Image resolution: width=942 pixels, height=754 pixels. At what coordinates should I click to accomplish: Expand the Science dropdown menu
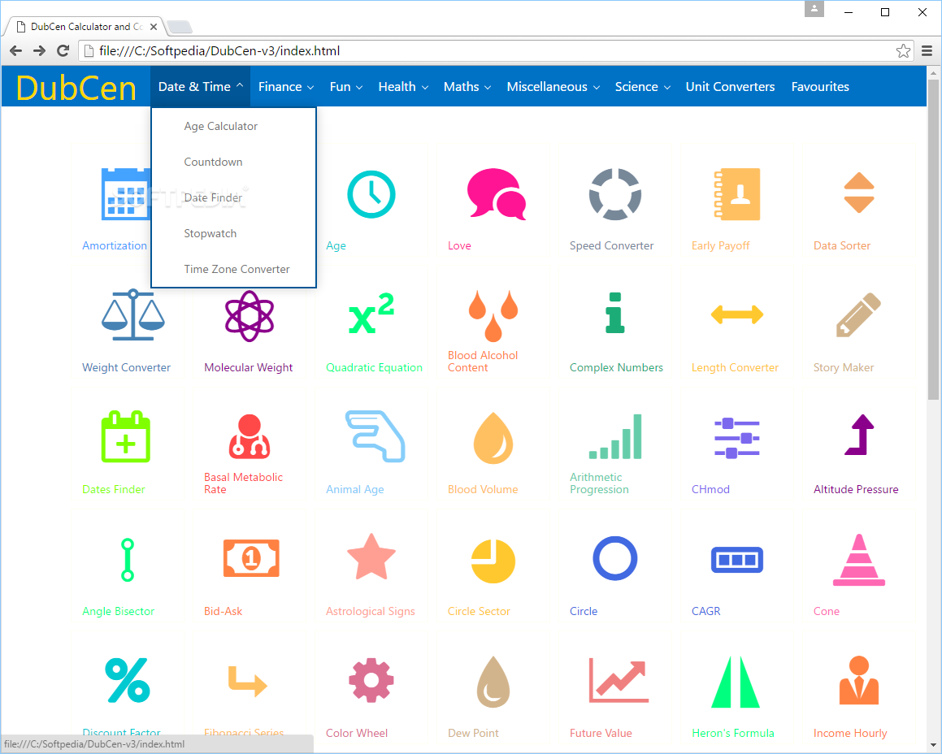[x=642, y=86]
